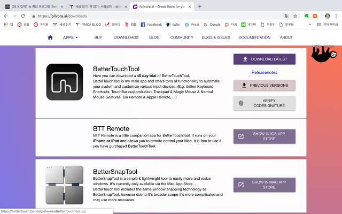This screenshot has height=214, width=342.
Task: Close the folivora.ai tab
Action: click(190, 7)
